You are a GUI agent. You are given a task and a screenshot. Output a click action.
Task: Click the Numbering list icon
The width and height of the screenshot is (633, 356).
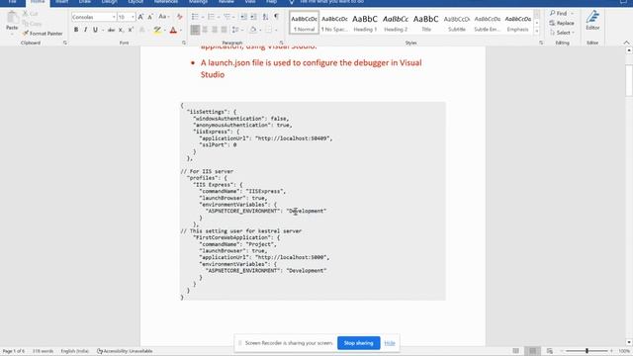tap(211, 17)
